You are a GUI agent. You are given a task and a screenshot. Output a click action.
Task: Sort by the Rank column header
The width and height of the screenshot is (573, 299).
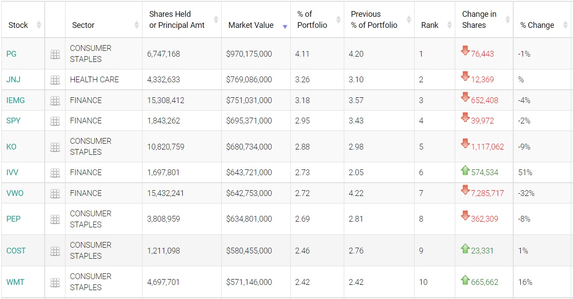430,25
